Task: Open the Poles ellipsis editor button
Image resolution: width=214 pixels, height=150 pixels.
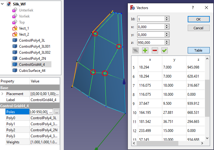Action: (x=57, y=112)
